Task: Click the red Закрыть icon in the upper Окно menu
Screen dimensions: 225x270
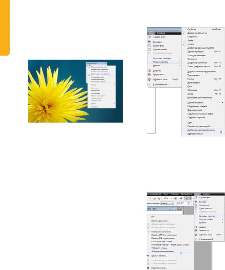Action: pos(149,71)
